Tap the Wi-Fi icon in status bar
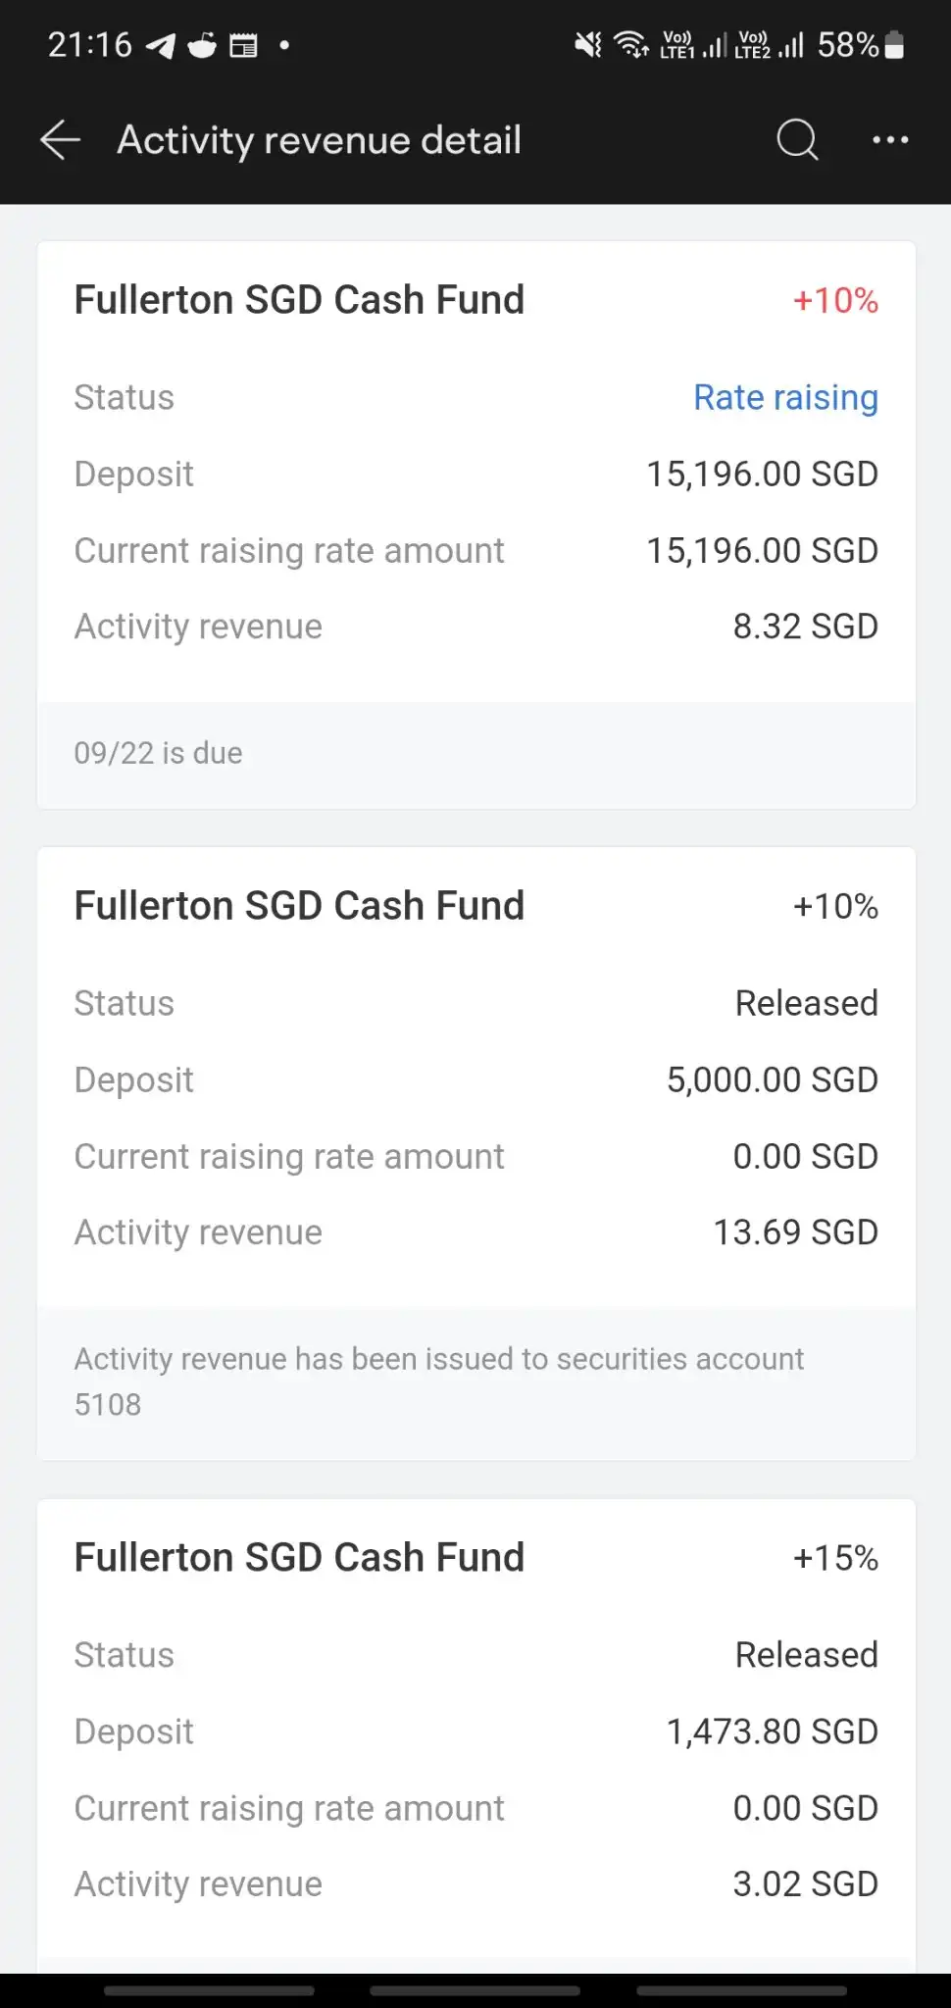 (630, 45)
